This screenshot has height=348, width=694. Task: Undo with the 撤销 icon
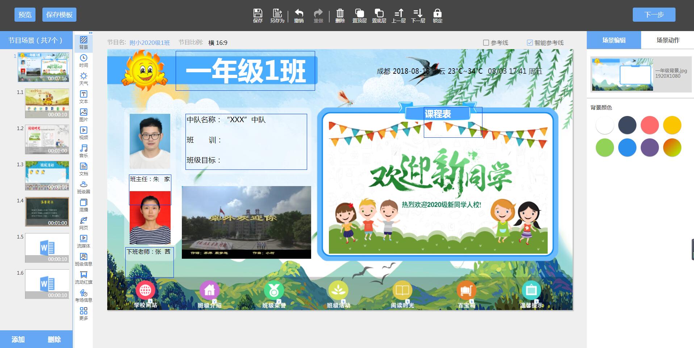[x=299, y=16]
